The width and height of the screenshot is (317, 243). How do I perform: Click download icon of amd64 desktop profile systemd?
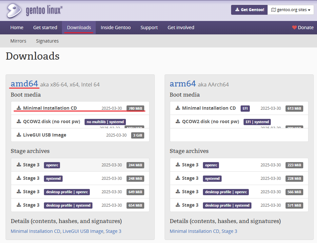coord(19,205)
